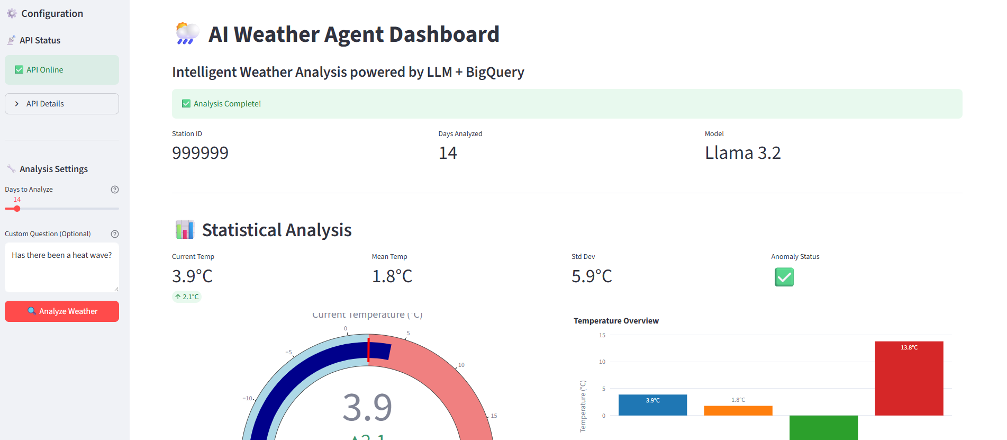Click the Statistical Analysis bar chart icon
The width and height of the screenshot is (1007, 440).
(185, 230)
